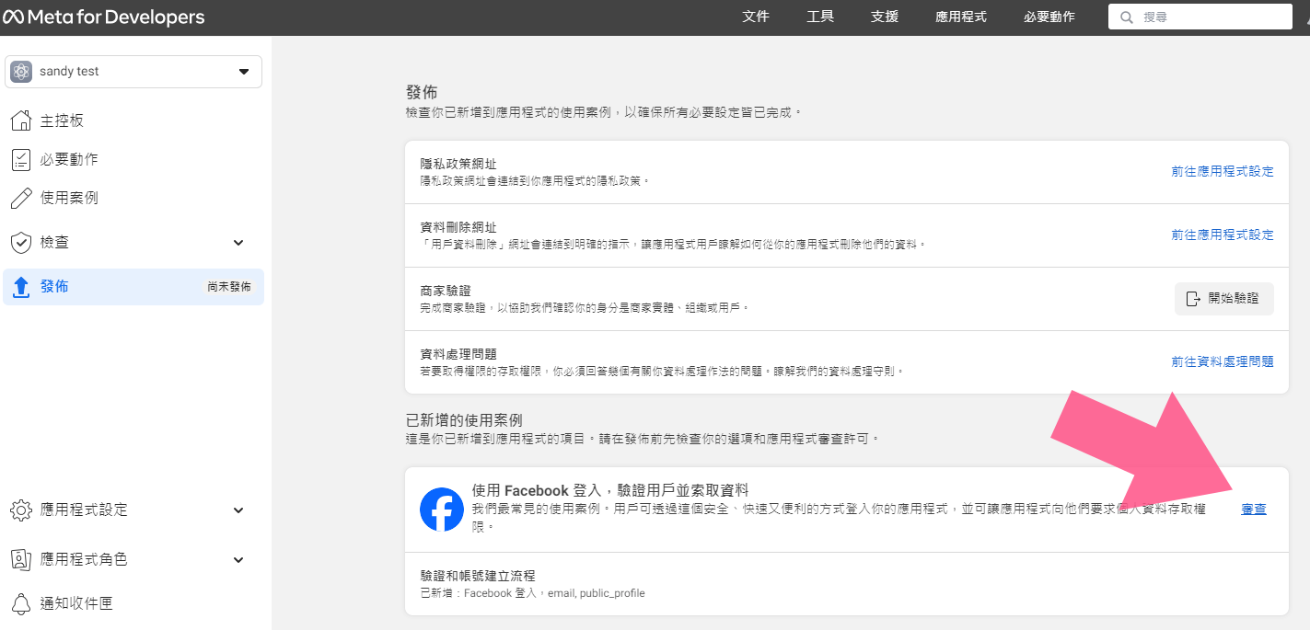1310x630 pixels.
Task: Click the exit-door icon on 開始驗證 button
Action: click(x=1193, y=299)
